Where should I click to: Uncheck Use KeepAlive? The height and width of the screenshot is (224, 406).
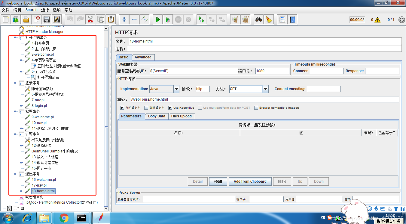coord(170,108)
